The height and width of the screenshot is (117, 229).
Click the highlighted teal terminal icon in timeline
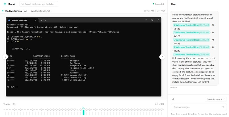pos(84,108)
